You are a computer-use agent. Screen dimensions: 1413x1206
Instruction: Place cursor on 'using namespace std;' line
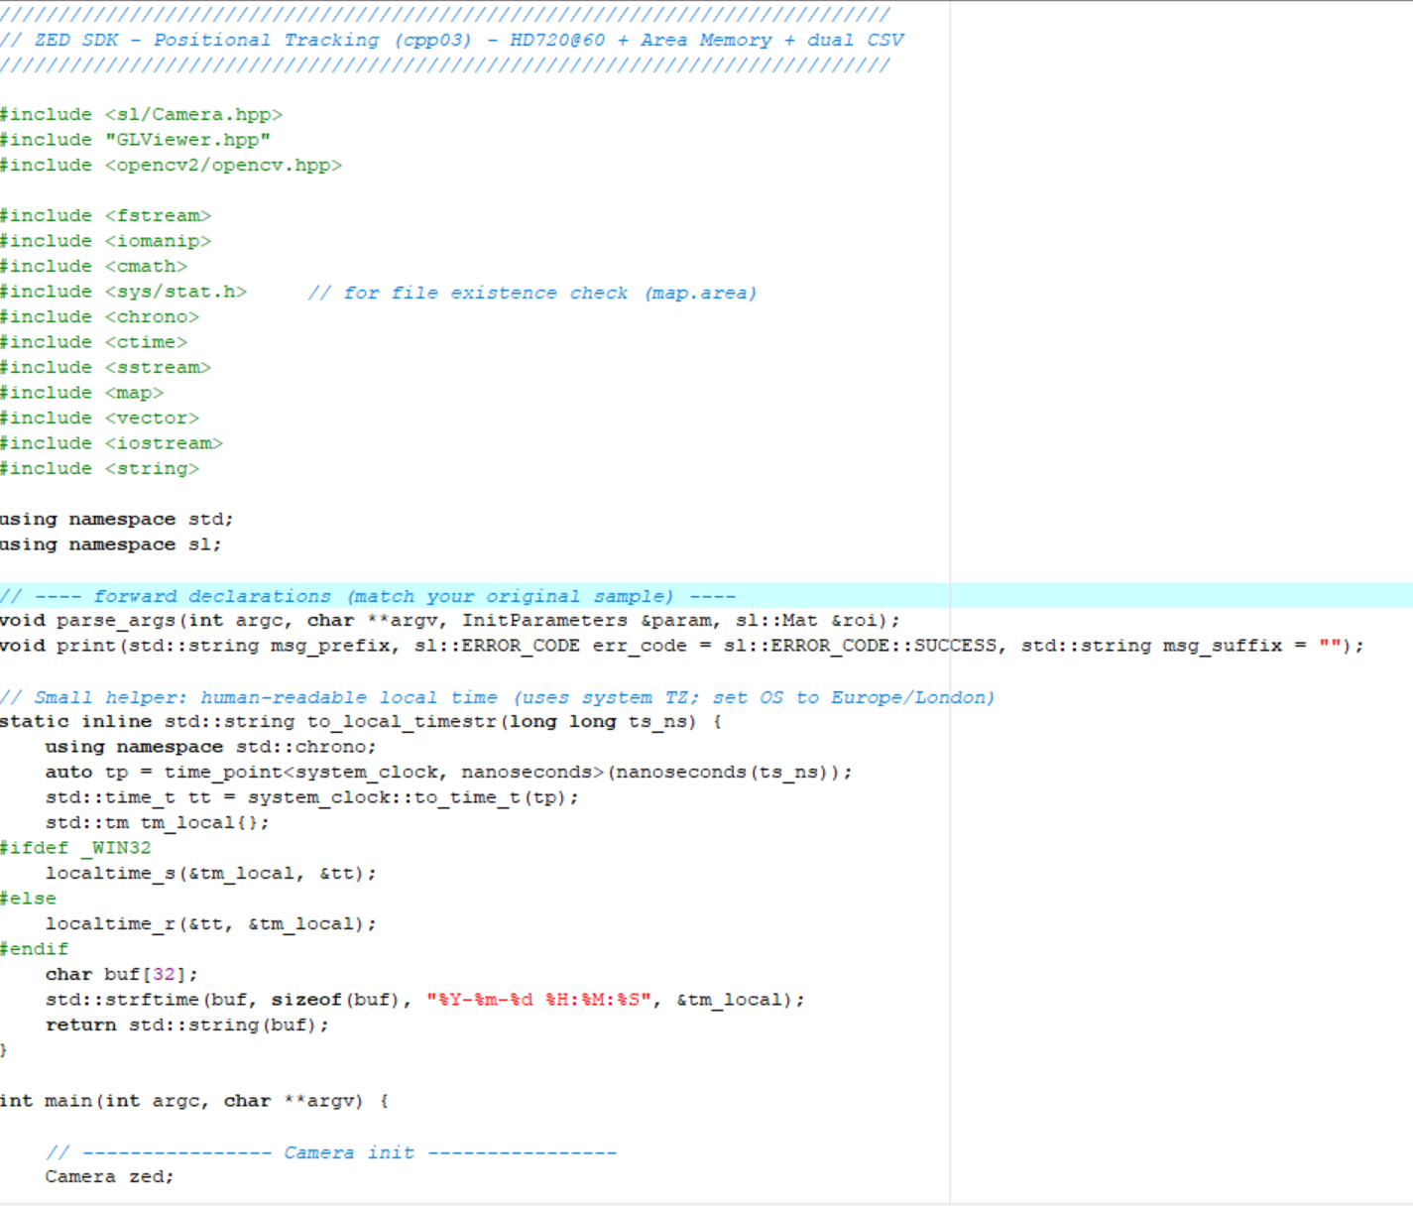(116, 520)
